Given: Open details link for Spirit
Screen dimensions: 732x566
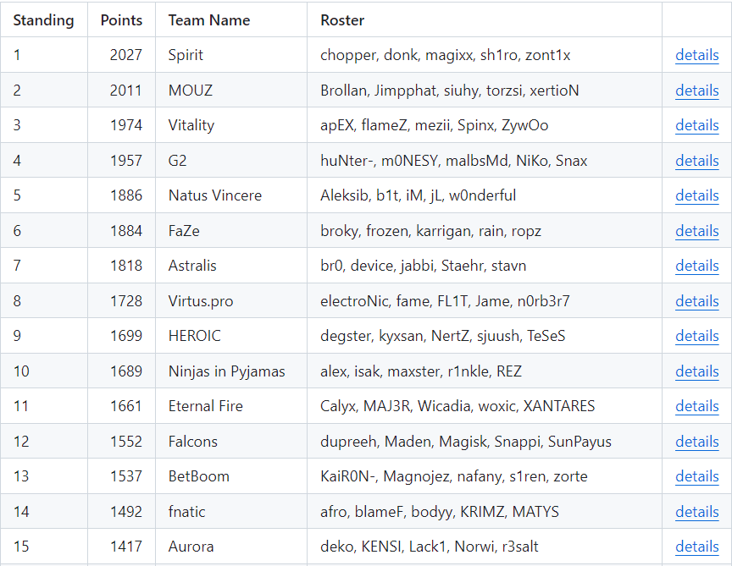Looking at the screenshot, I should (696, 55).
